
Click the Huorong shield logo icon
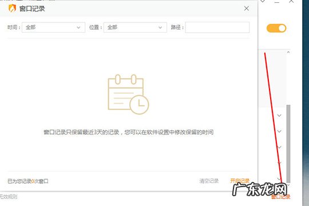coord(12,9)
